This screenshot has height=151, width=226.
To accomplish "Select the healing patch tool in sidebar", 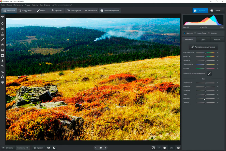I will tap(3, 29).
